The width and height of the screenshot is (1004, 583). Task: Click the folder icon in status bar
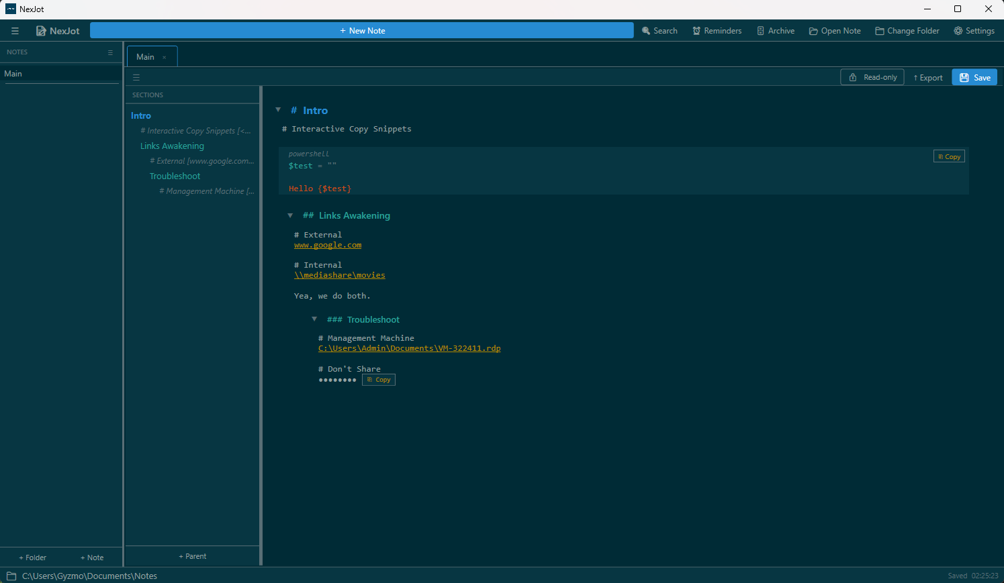pyautogui.click(x=11, y=576)
